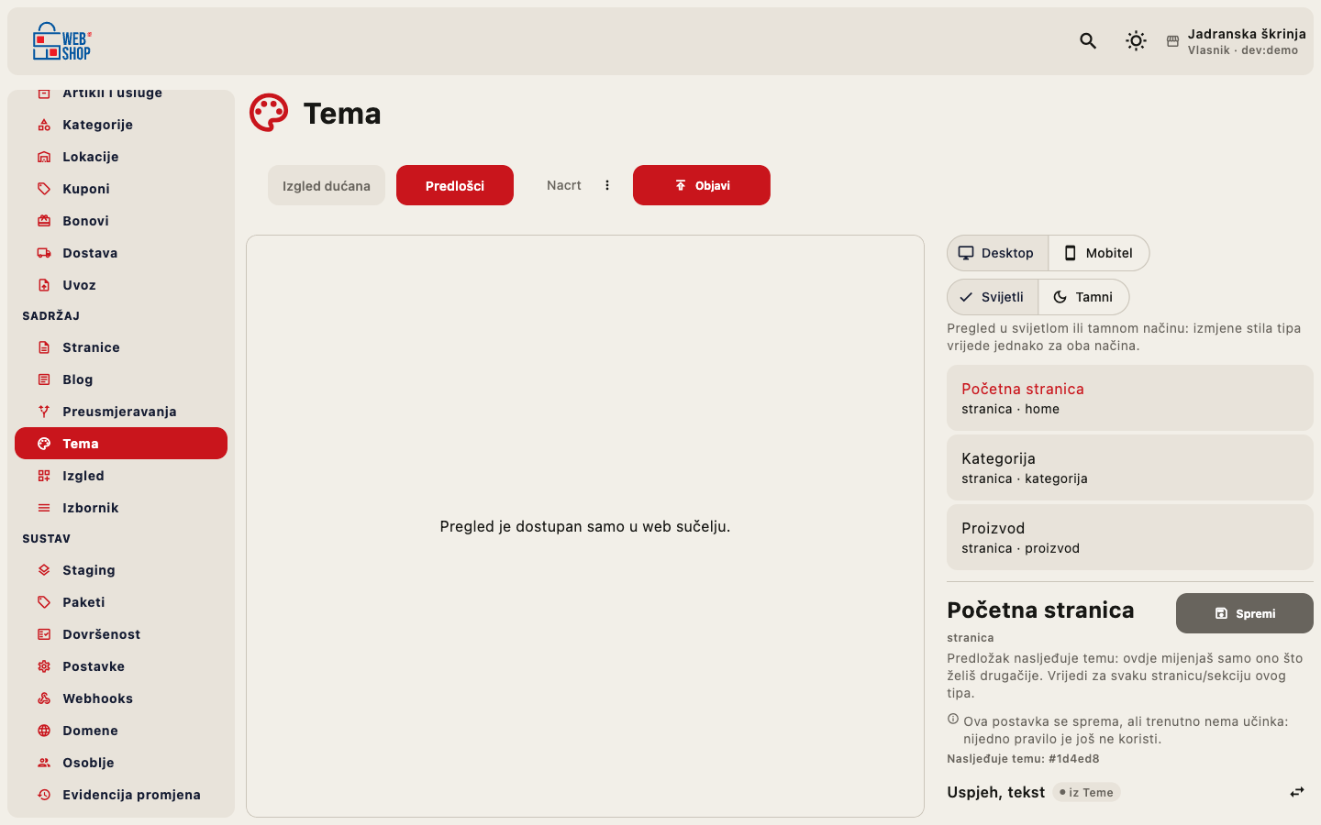Click the Domene globe icon
Screen dimensions: 1321x825
pos(44,731)
